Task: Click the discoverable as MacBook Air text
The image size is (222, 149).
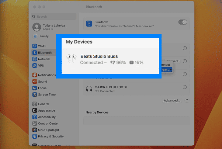Action: (x=124, y=26)
